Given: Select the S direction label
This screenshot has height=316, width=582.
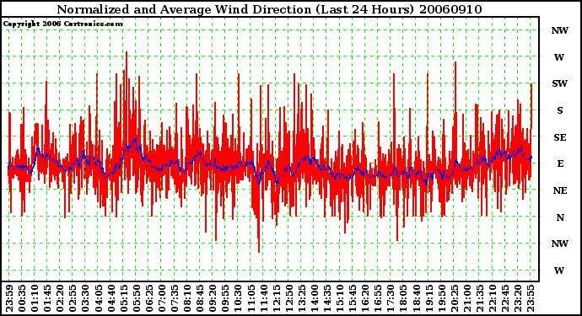Looking at the screenshot, I should [560, 110].
